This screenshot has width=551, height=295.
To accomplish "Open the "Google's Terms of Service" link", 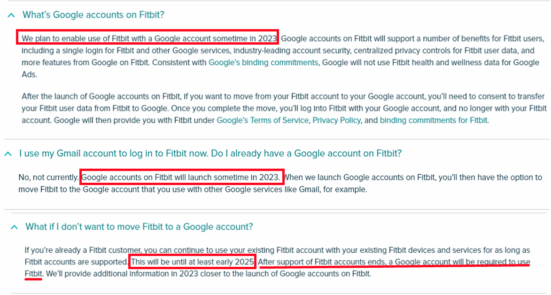I will click(x=263, y=120).
